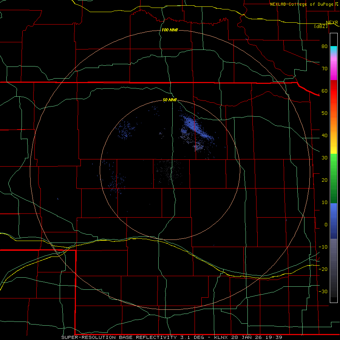Screen dimensions: 340x340
Task: Select the 40 value on the dBZ scale
Action: coord(325,136)
